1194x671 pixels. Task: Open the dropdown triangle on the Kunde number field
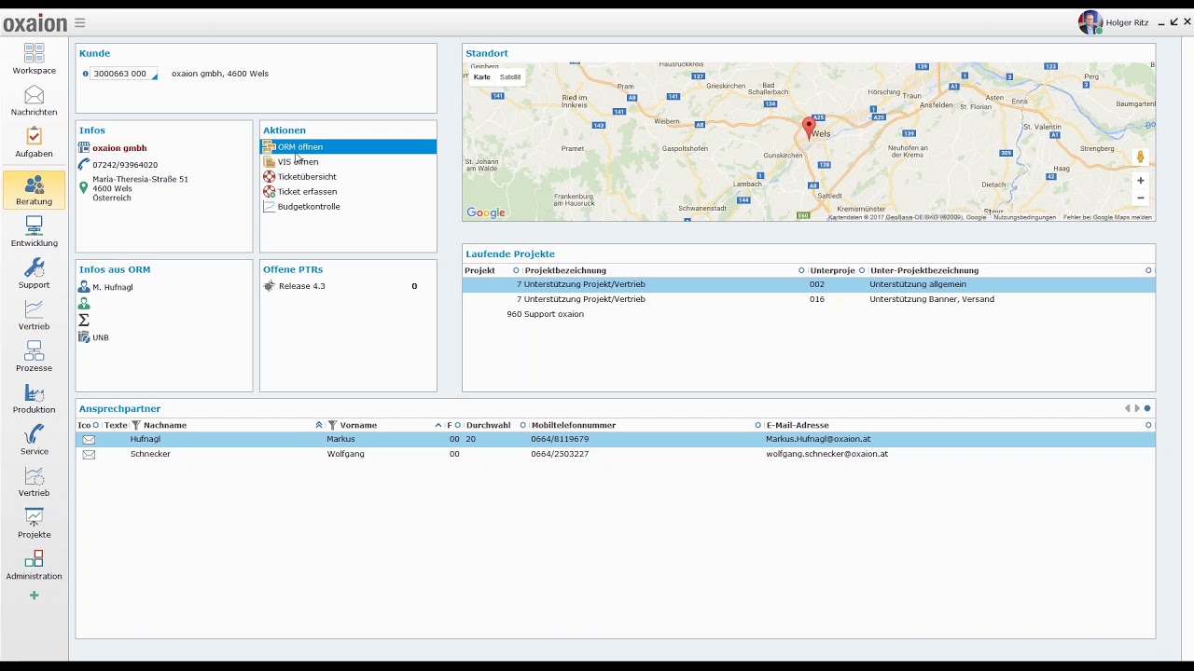[154, 75]
